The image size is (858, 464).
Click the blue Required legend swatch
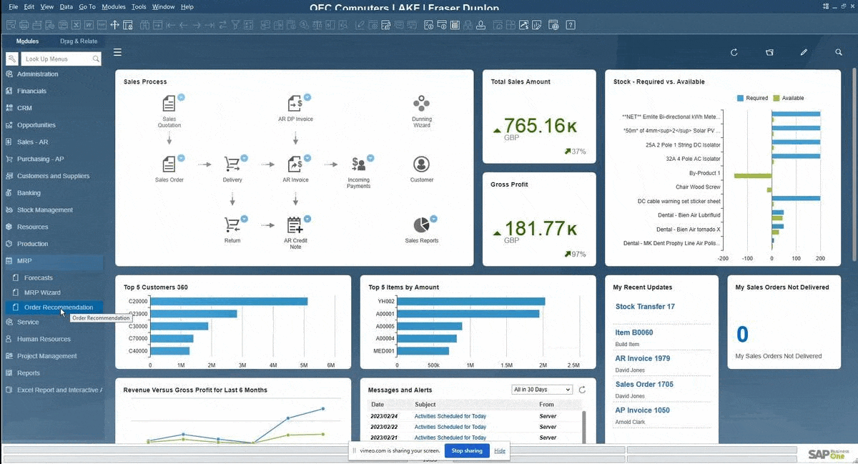[741, 98]
